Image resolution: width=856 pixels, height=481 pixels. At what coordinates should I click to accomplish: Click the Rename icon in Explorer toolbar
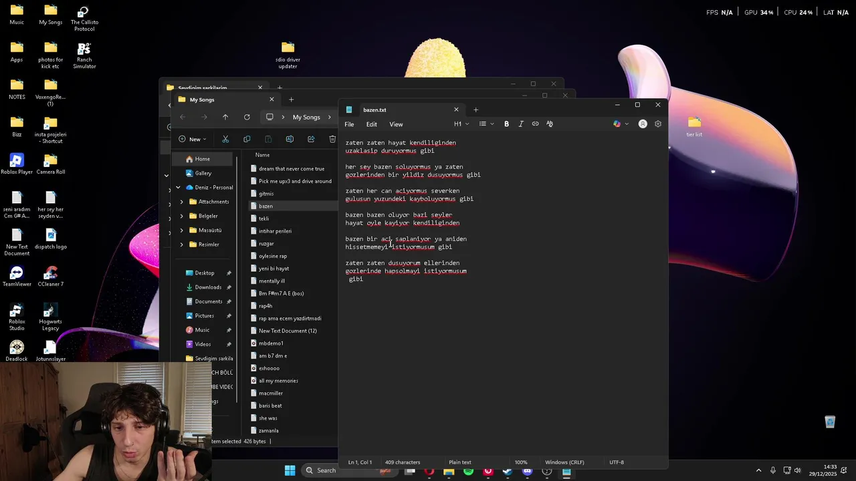pos(290,139)
